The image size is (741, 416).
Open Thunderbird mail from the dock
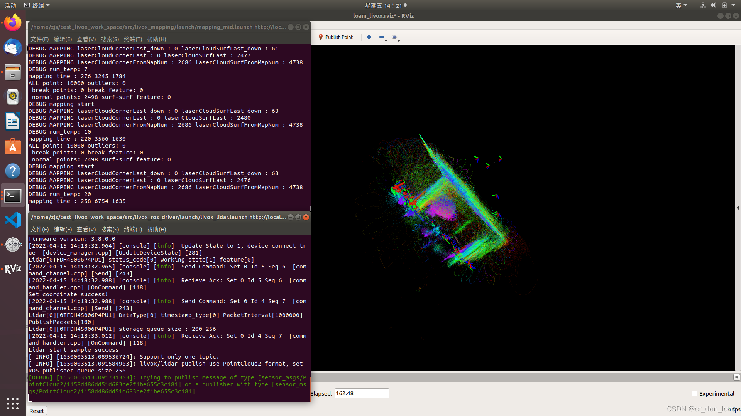pos(13,47)
